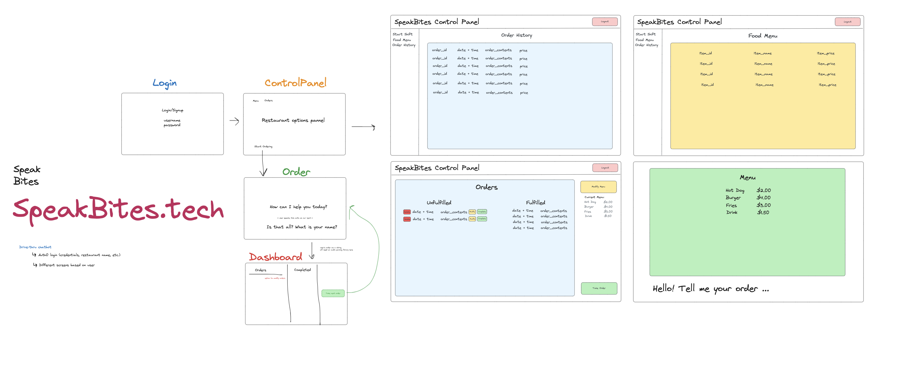Image resolution: width=908 pixels, height=367 pixels.
Task: Click Logout in the Food Menu panel
Action: tap(847, 22)
